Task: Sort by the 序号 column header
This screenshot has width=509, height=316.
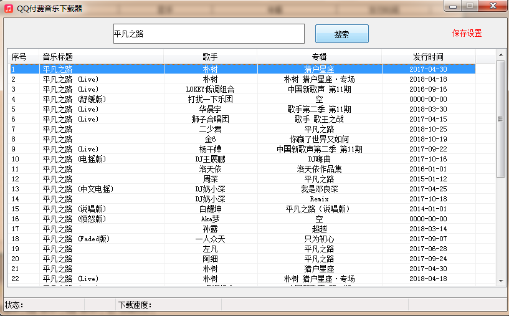Action: pos(23,57)
